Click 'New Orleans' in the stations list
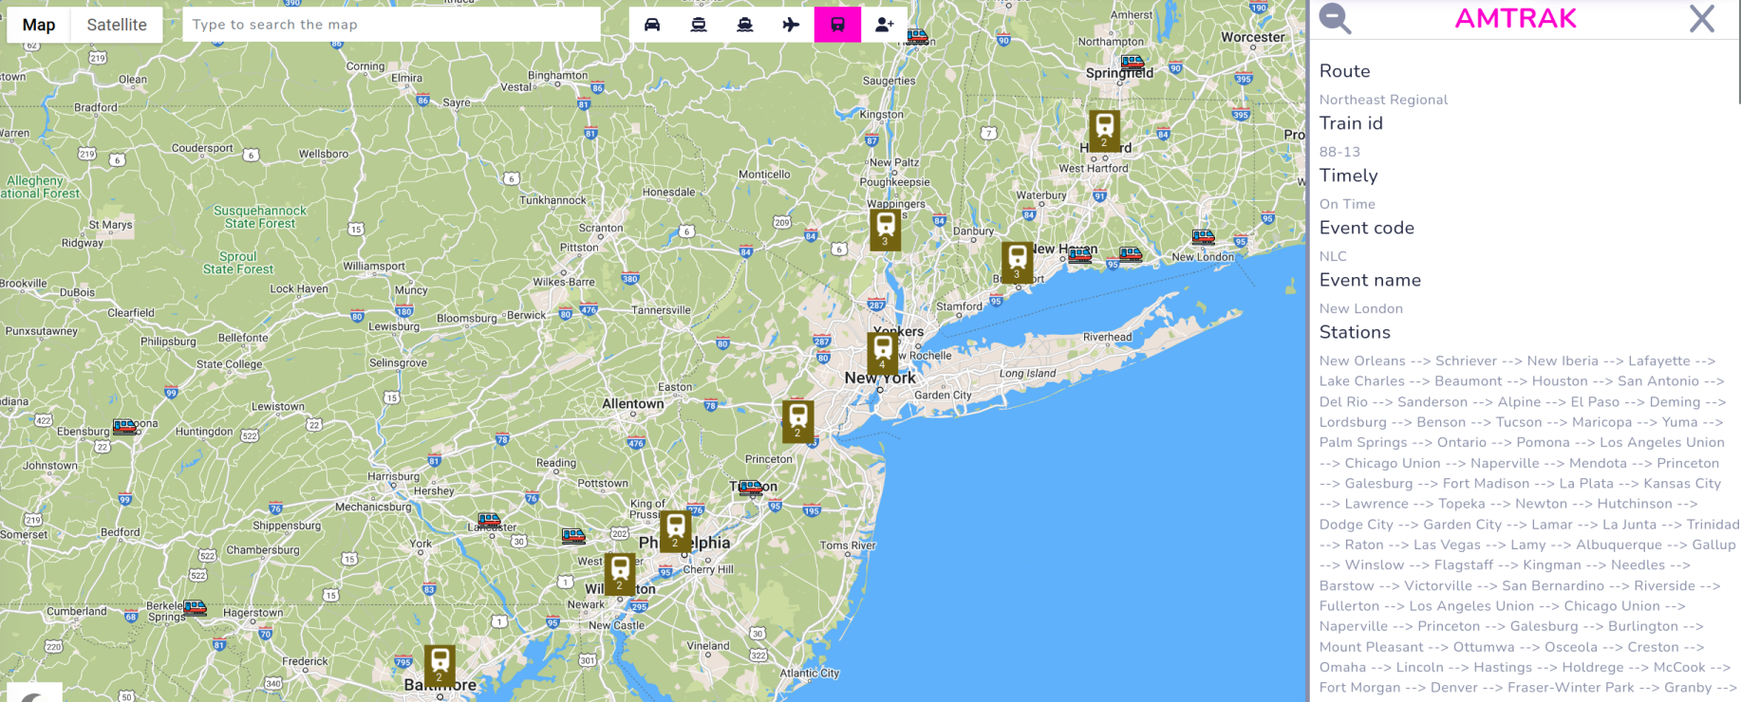 point(1362,360)
